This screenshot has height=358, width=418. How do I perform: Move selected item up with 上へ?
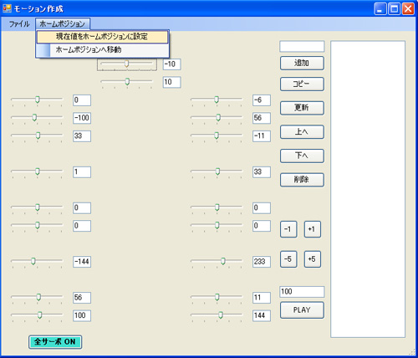click(x=302, y=131)
